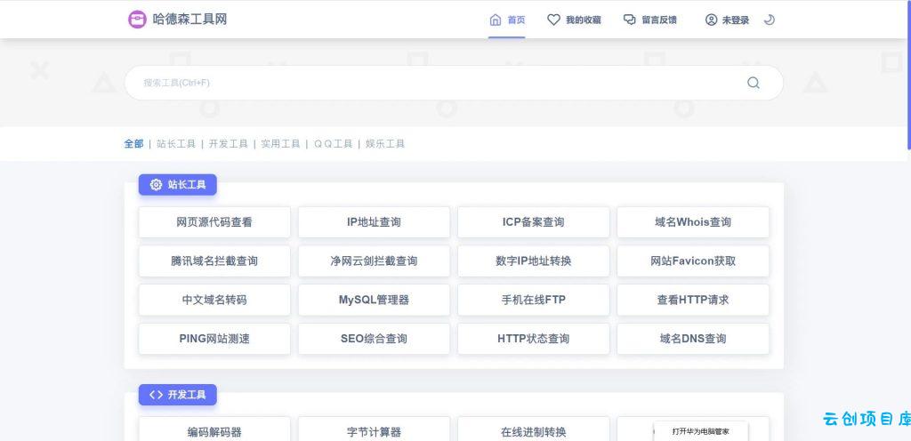Open HTTP状态查询 tool
The image size is (911, 441).
pyautogui.click(x=534, y=339)
